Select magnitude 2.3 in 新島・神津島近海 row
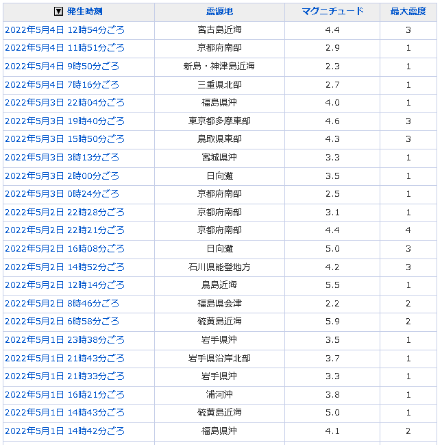442x445 pixels. [x=332, y=67]
